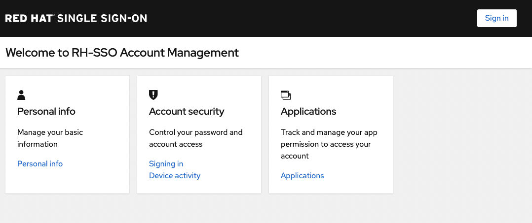Click the shield icon above Account security
Viewport: 532px width, 223px height.
153,95
